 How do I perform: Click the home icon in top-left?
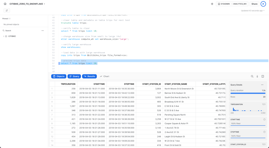[5, 4]
